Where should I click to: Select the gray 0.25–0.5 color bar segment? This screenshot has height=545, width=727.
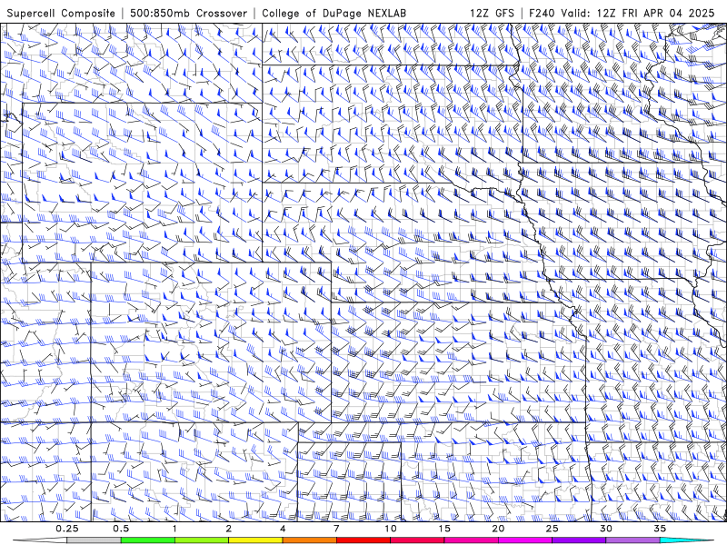(94, 540)
